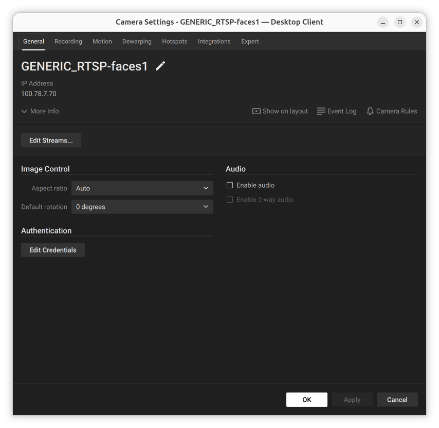439x428 pixels.
Task: Open the Aspect ratio dropdown
Action: coord(142,188)
